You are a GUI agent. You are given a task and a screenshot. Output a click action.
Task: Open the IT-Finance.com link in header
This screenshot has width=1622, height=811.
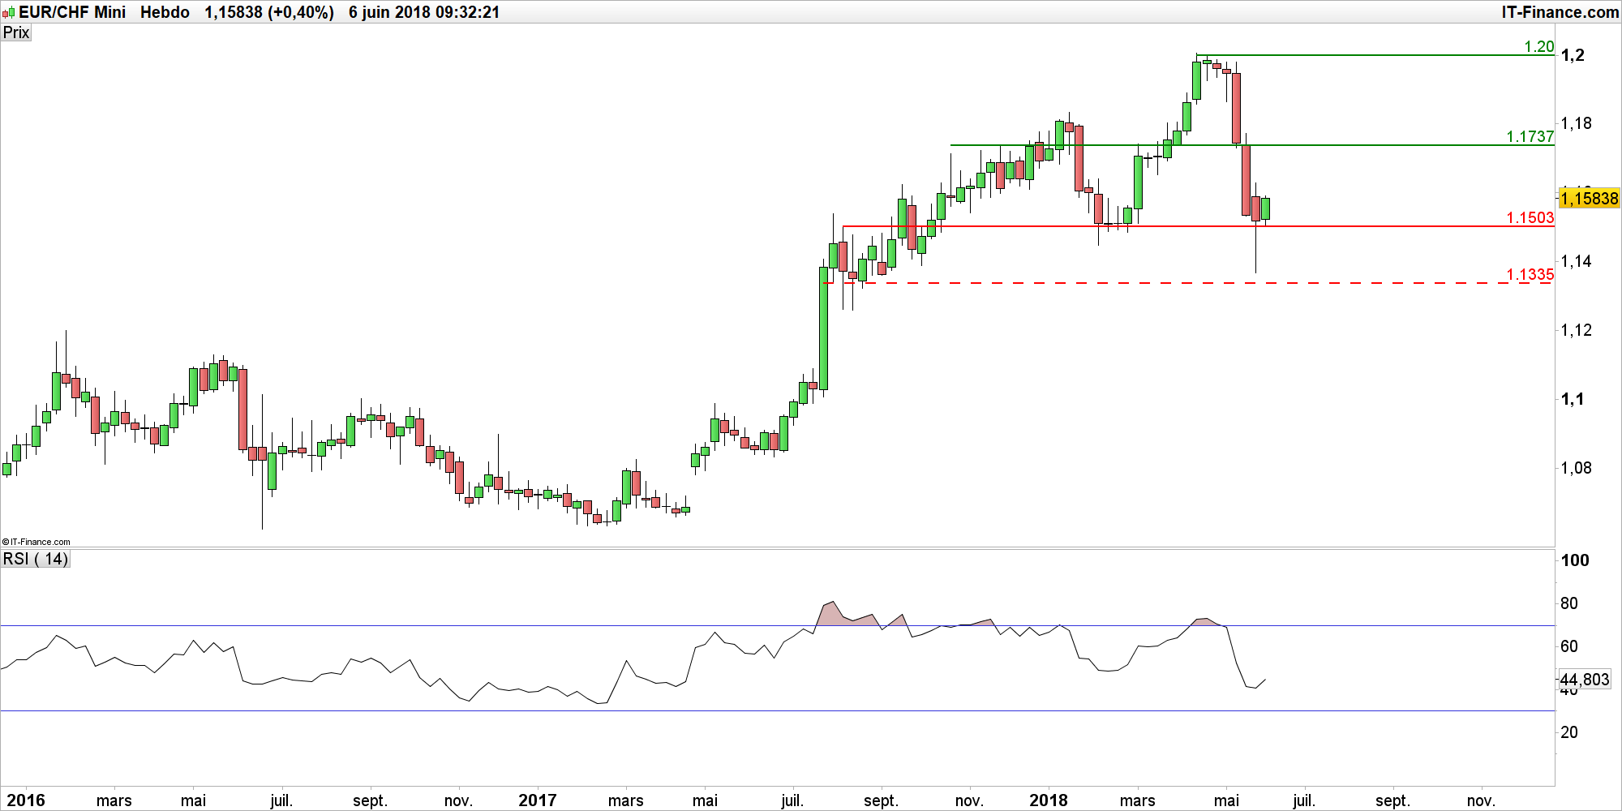[x=1560, y=12]
